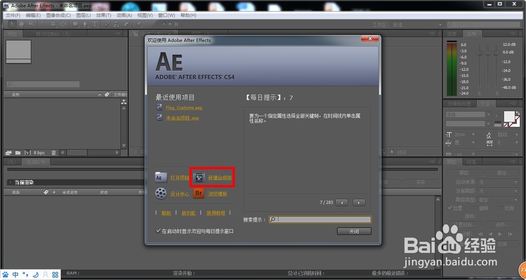
Task: Click the Br Bridge browse templates icon
Action: coord(199,193)
